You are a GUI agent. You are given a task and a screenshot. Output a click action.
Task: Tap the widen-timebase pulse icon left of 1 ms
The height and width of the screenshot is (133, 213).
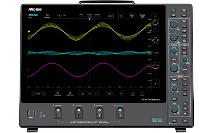point(83,94)
